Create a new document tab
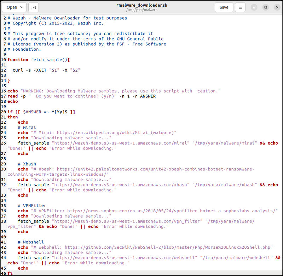 (x=33, y=7)
